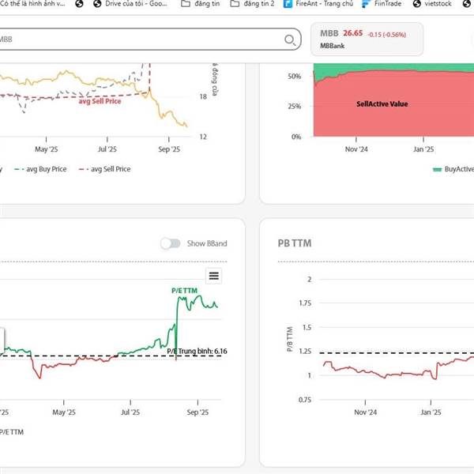Open the 'Có thể là hình ảnh' bookmark
Viewport: 474px width, 474px height.
32,4
